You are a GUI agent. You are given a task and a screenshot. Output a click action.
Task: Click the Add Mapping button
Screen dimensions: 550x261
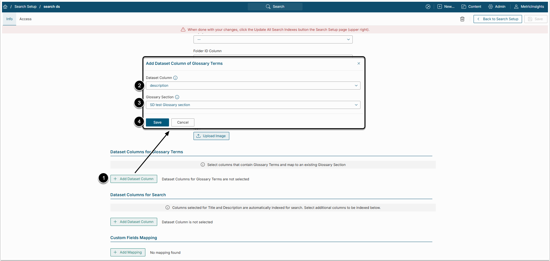tap(128, 252)
